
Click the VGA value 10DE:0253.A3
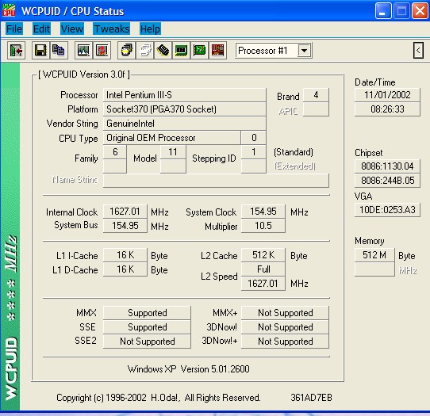[387, 210]
